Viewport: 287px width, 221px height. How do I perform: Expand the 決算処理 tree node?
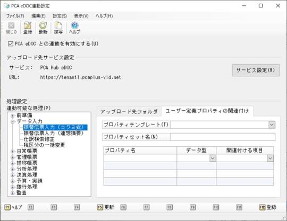[x=12, y=175]
